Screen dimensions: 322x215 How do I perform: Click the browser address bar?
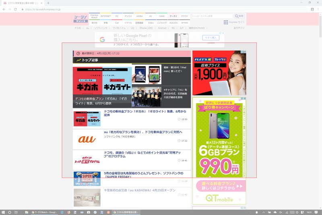click(164, 9)
